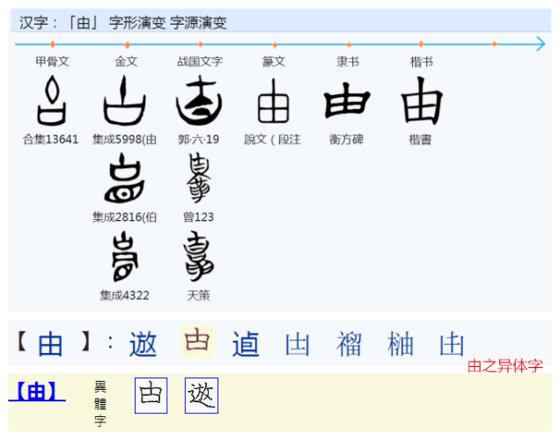The image size is (560, 440).
Task: Click the 隶书 column label
Action: pyautogui.click(x=348, y=62)
